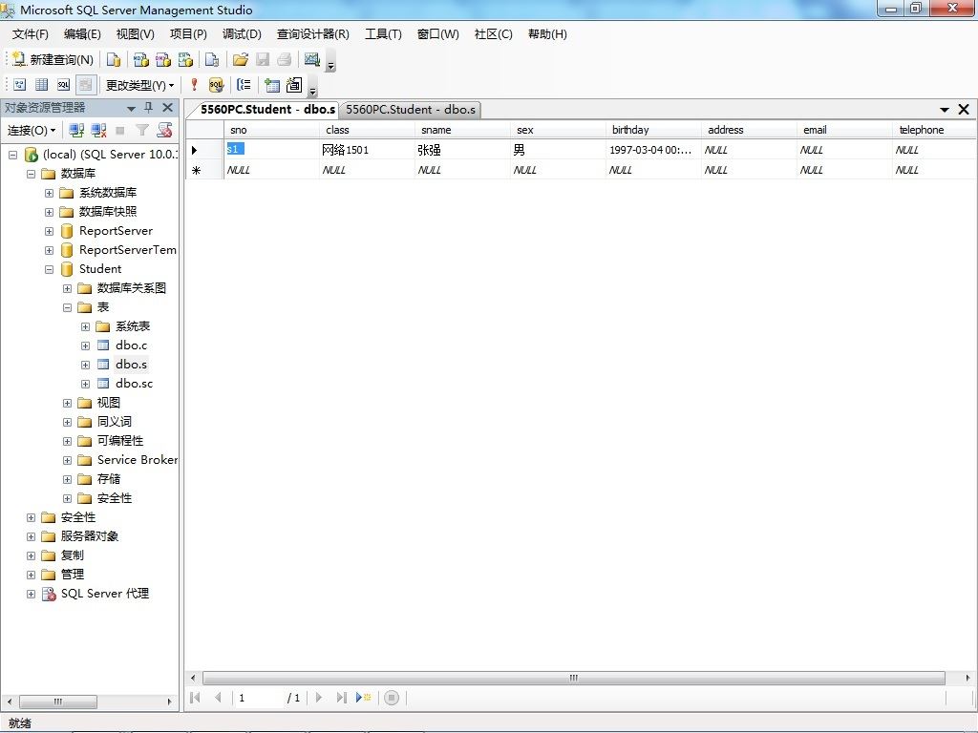
Task: Verify SQL syntax using the SQL icon
Action: [216, 85]
